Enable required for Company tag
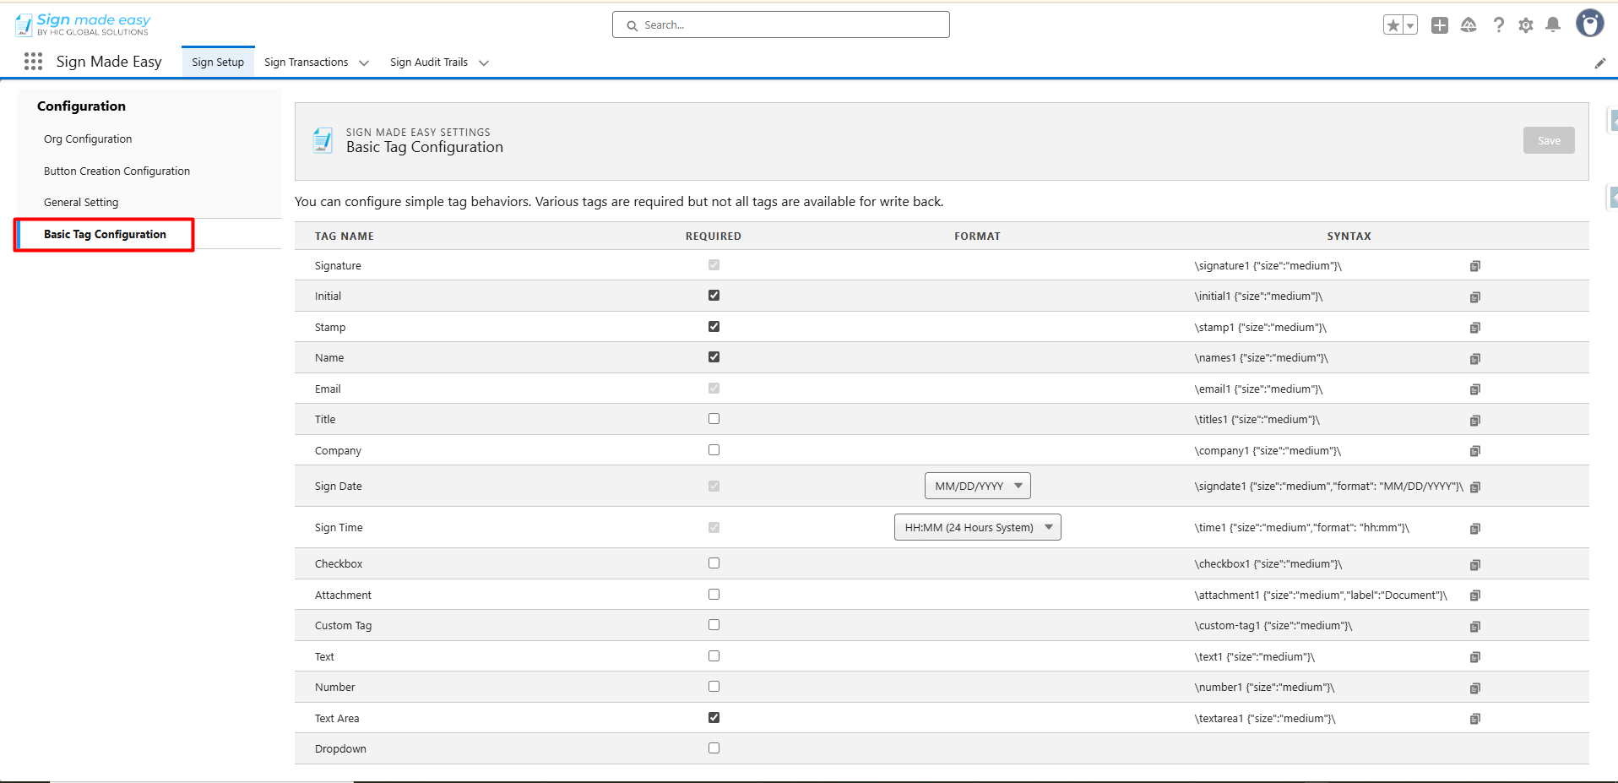This screenshot has height=783, width=1618. coord(714,450)
